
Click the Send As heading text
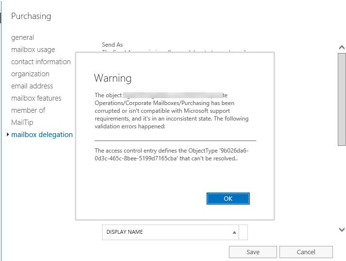(112, 45)
